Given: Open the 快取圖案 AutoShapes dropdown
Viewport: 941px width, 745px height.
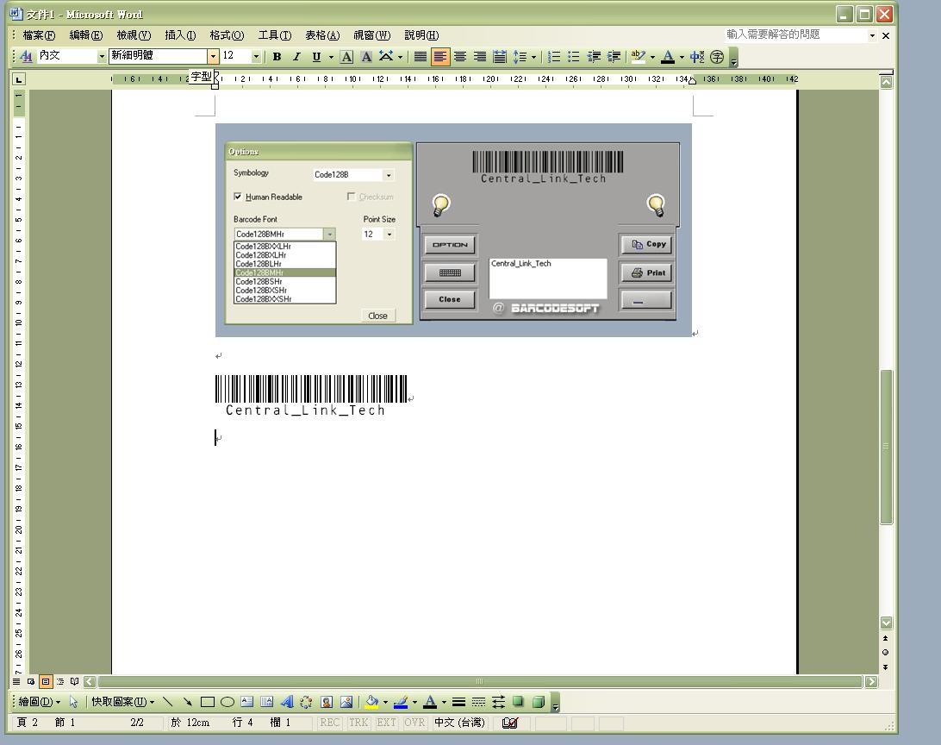Looking at the screenshot, I should [x=123, y=702].
